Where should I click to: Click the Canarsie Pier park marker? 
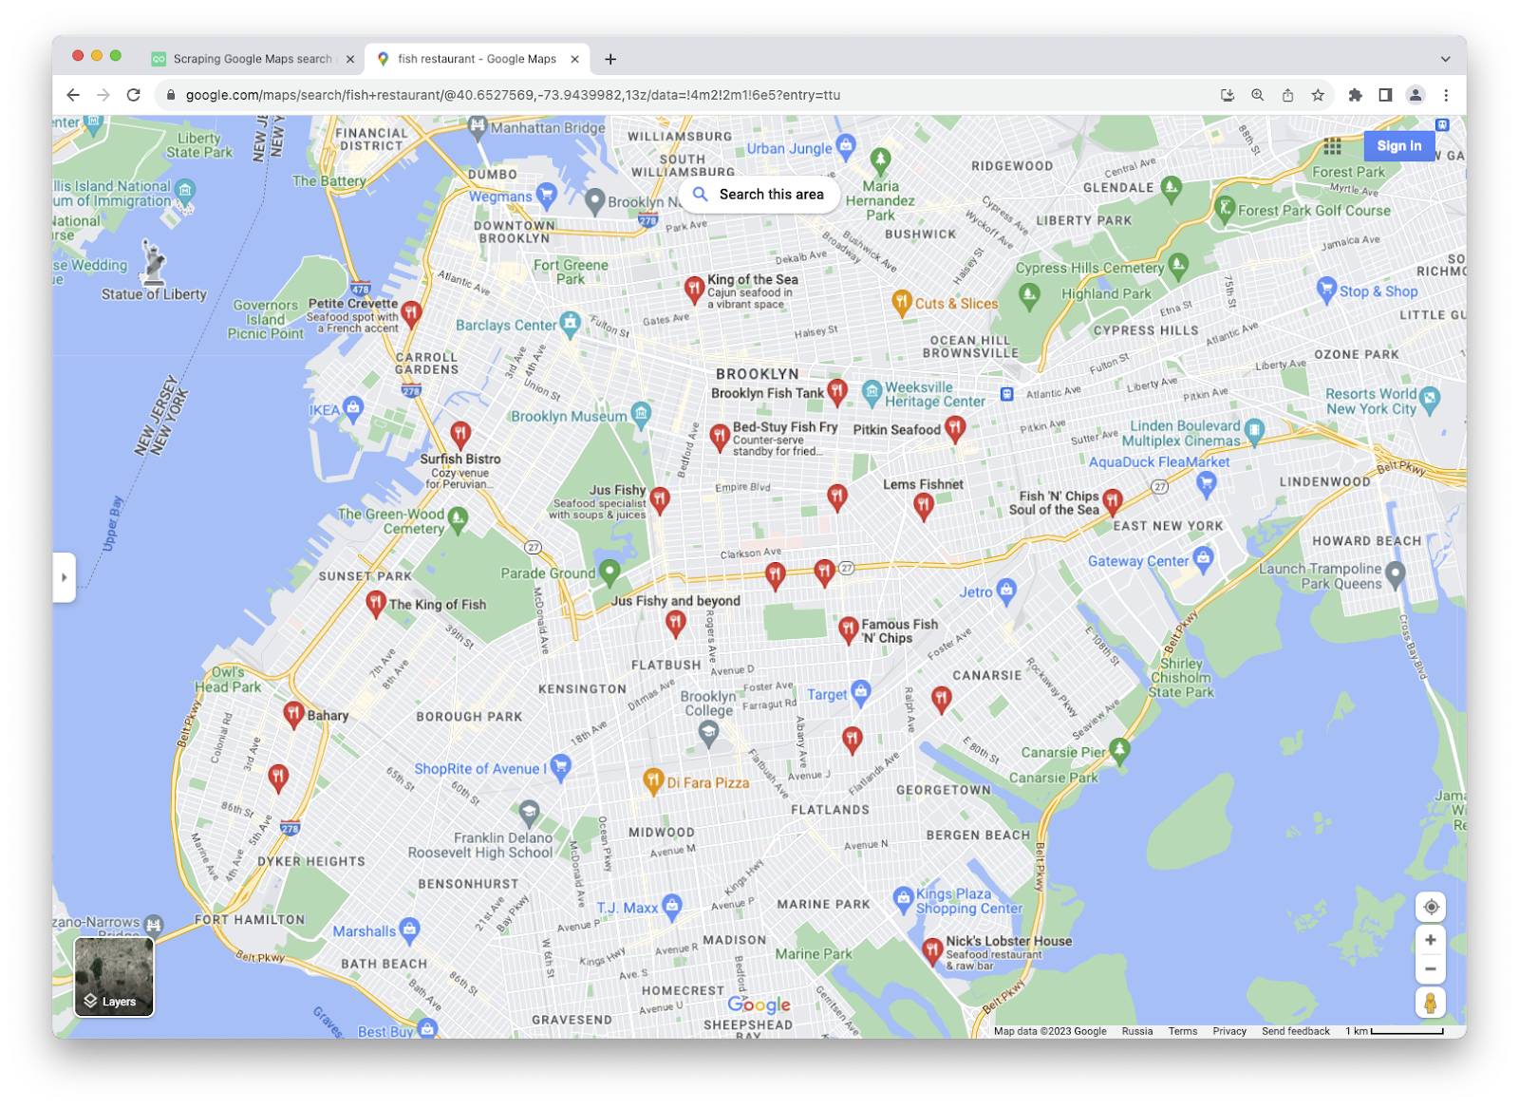pos(1120,751)
